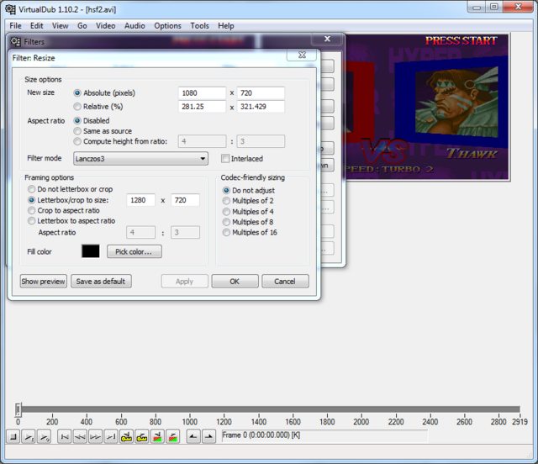Jump to the start of video
Image resolution: width=538 pixels, height=464 pixels.
point(64,436)
